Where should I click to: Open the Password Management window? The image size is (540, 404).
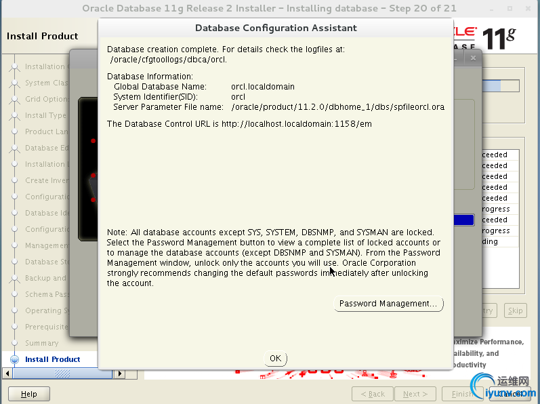pos(388,304)
